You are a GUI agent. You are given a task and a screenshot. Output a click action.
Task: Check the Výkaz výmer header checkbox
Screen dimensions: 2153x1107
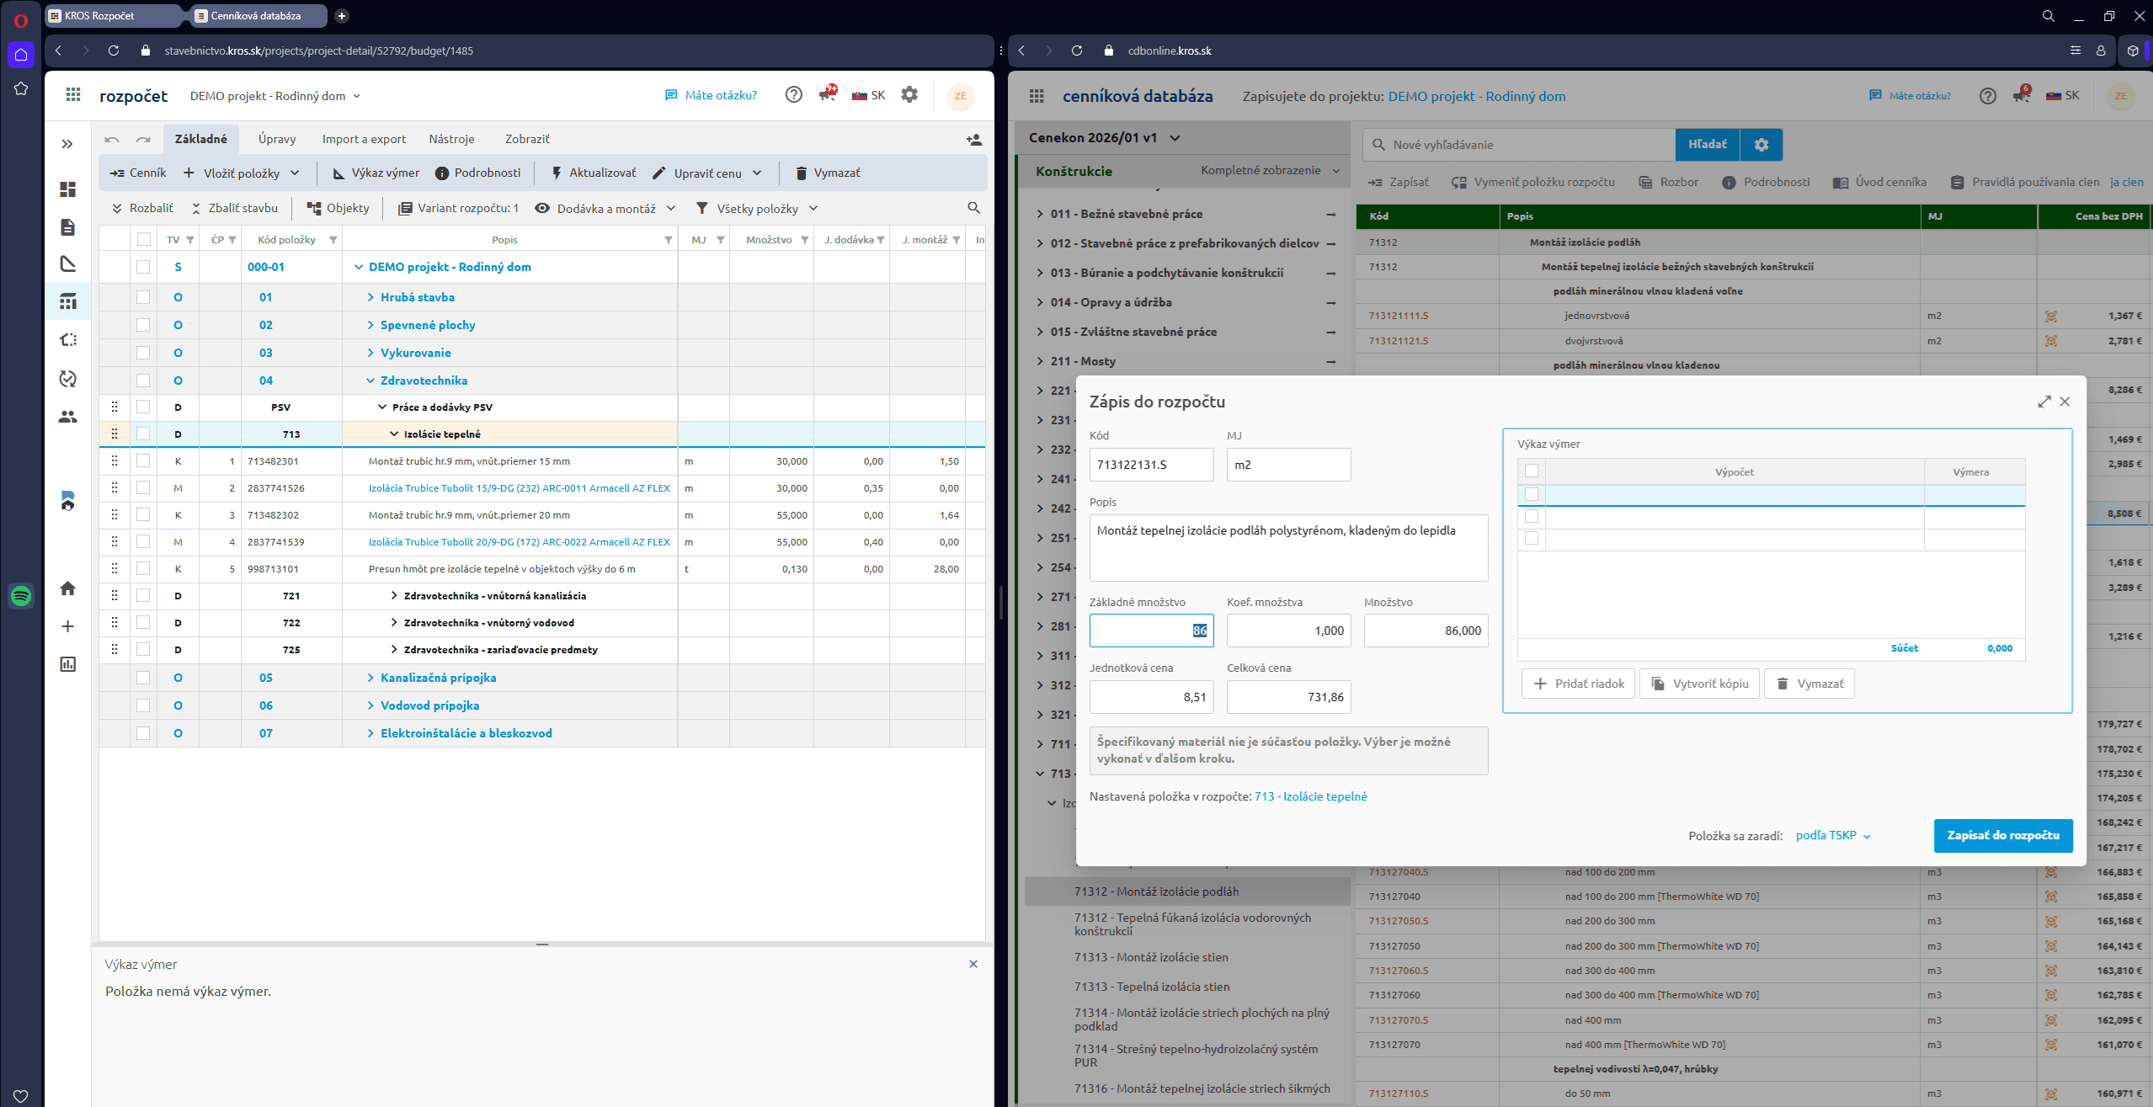[1532, 471]
